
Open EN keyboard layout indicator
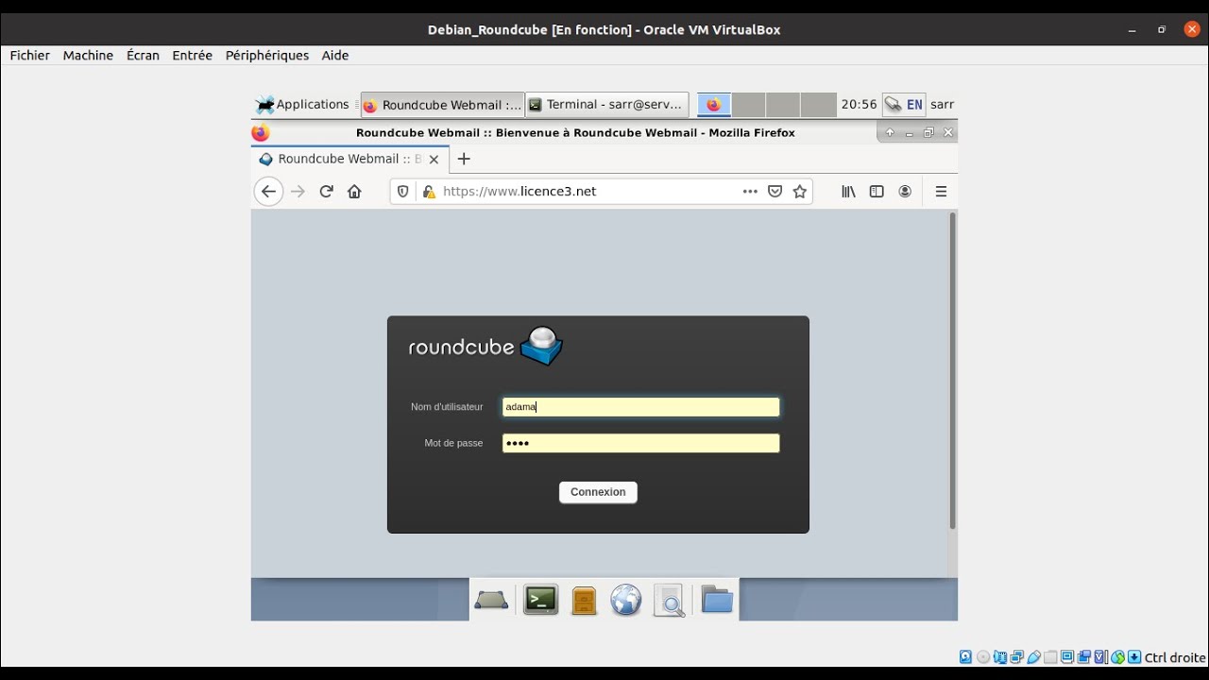[x=914, y=105]
